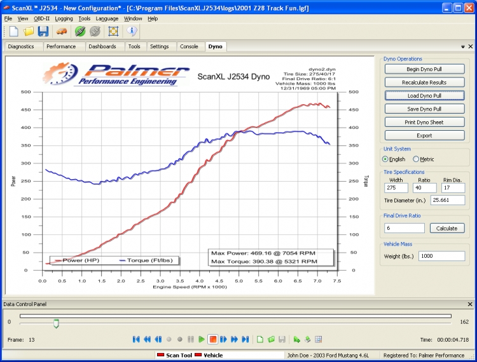
Task: Open the Window menu
Action: coord(133,18)
